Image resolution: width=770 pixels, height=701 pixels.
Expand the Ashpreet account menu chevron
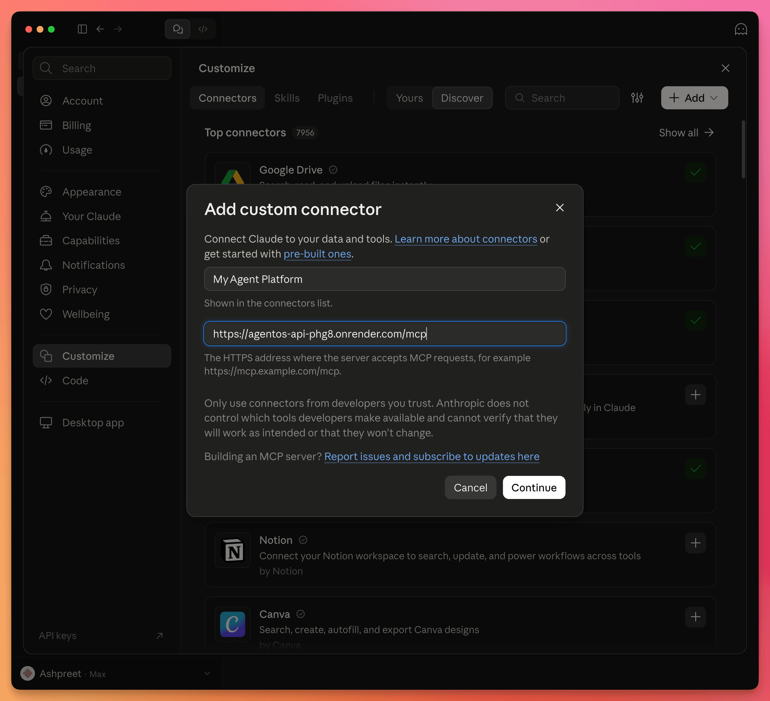[x=207, y=673]
